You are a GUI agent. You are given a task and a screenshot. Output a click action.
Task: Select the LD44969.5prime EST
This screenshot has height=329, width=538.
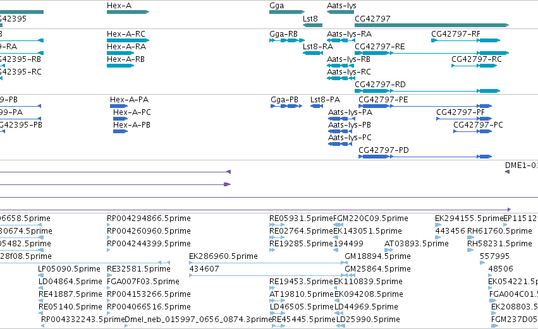pyautogui.click(x=338, y=314)
